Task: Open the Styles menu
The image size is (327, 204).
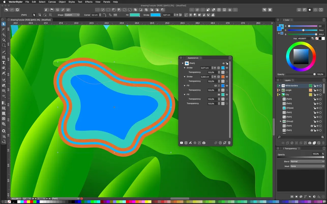Action: tap(72, 2)
